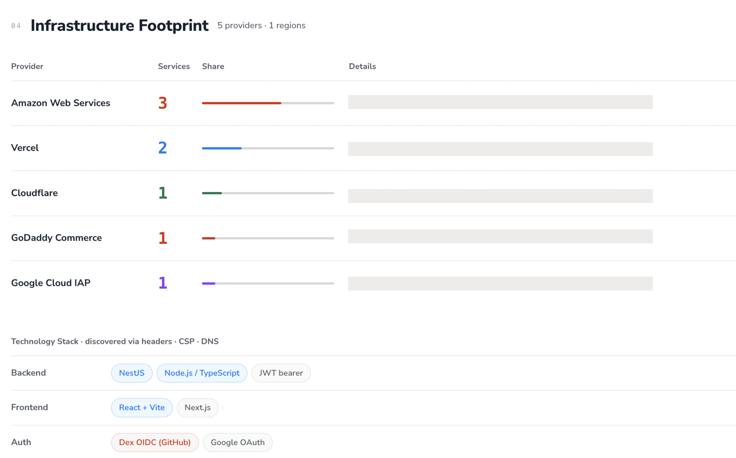Image resolution: width=736 pixels, height=458 pixels.
Task: Click the Frontend row label
Action: coord(30,407)
